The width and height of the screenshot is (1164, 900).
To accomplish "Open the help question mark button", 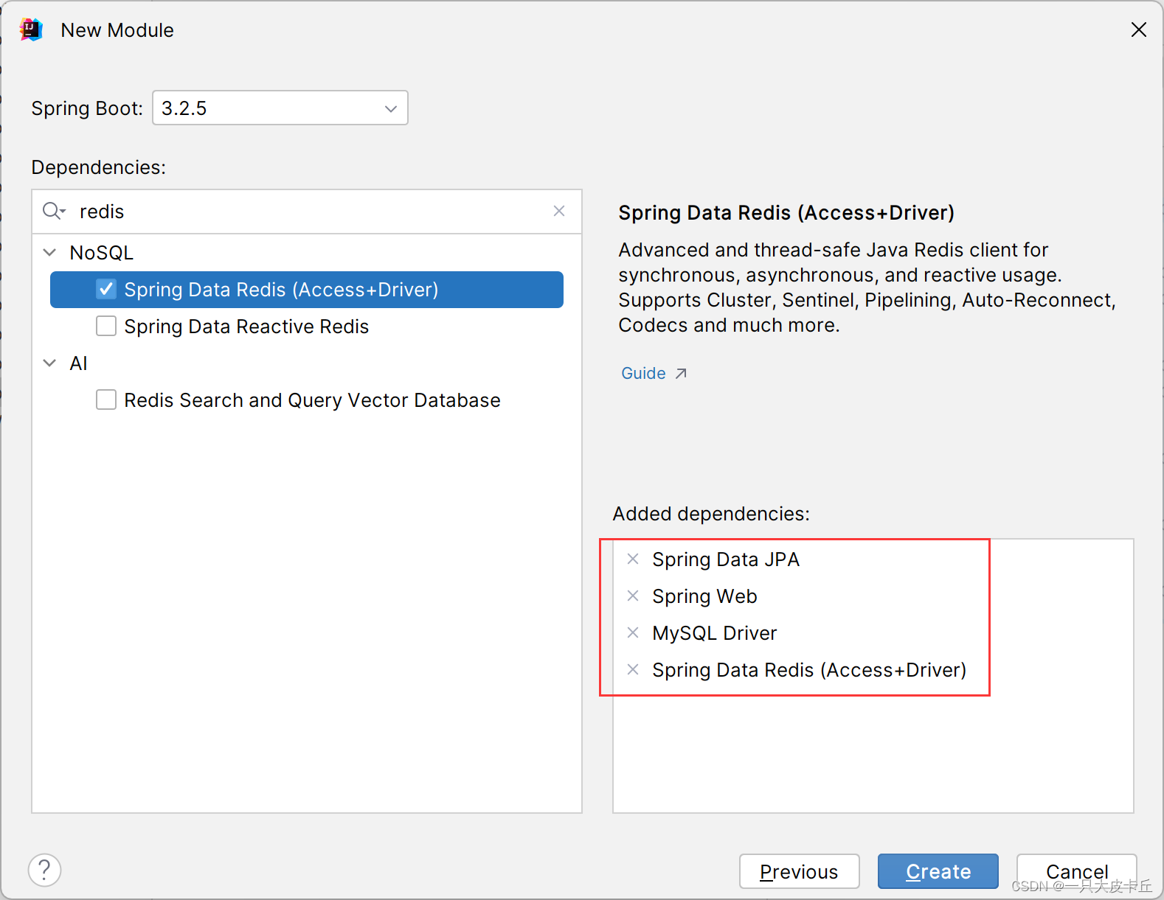I will pyautogui.click(x=45, y=870).
